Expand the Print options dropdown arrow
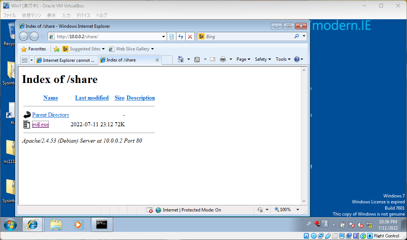The width and height of the screenshot is (407, 240). 231,59
